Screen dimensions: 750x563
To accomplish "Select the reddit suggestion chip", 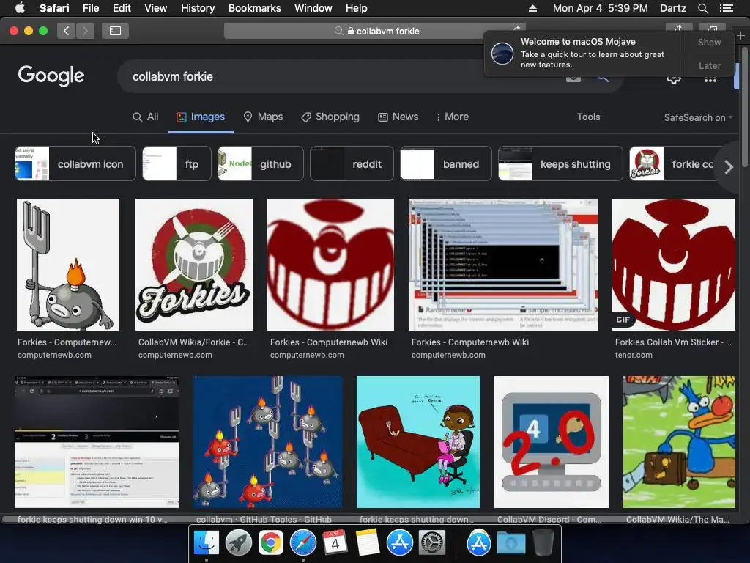I will click(352, 163).
